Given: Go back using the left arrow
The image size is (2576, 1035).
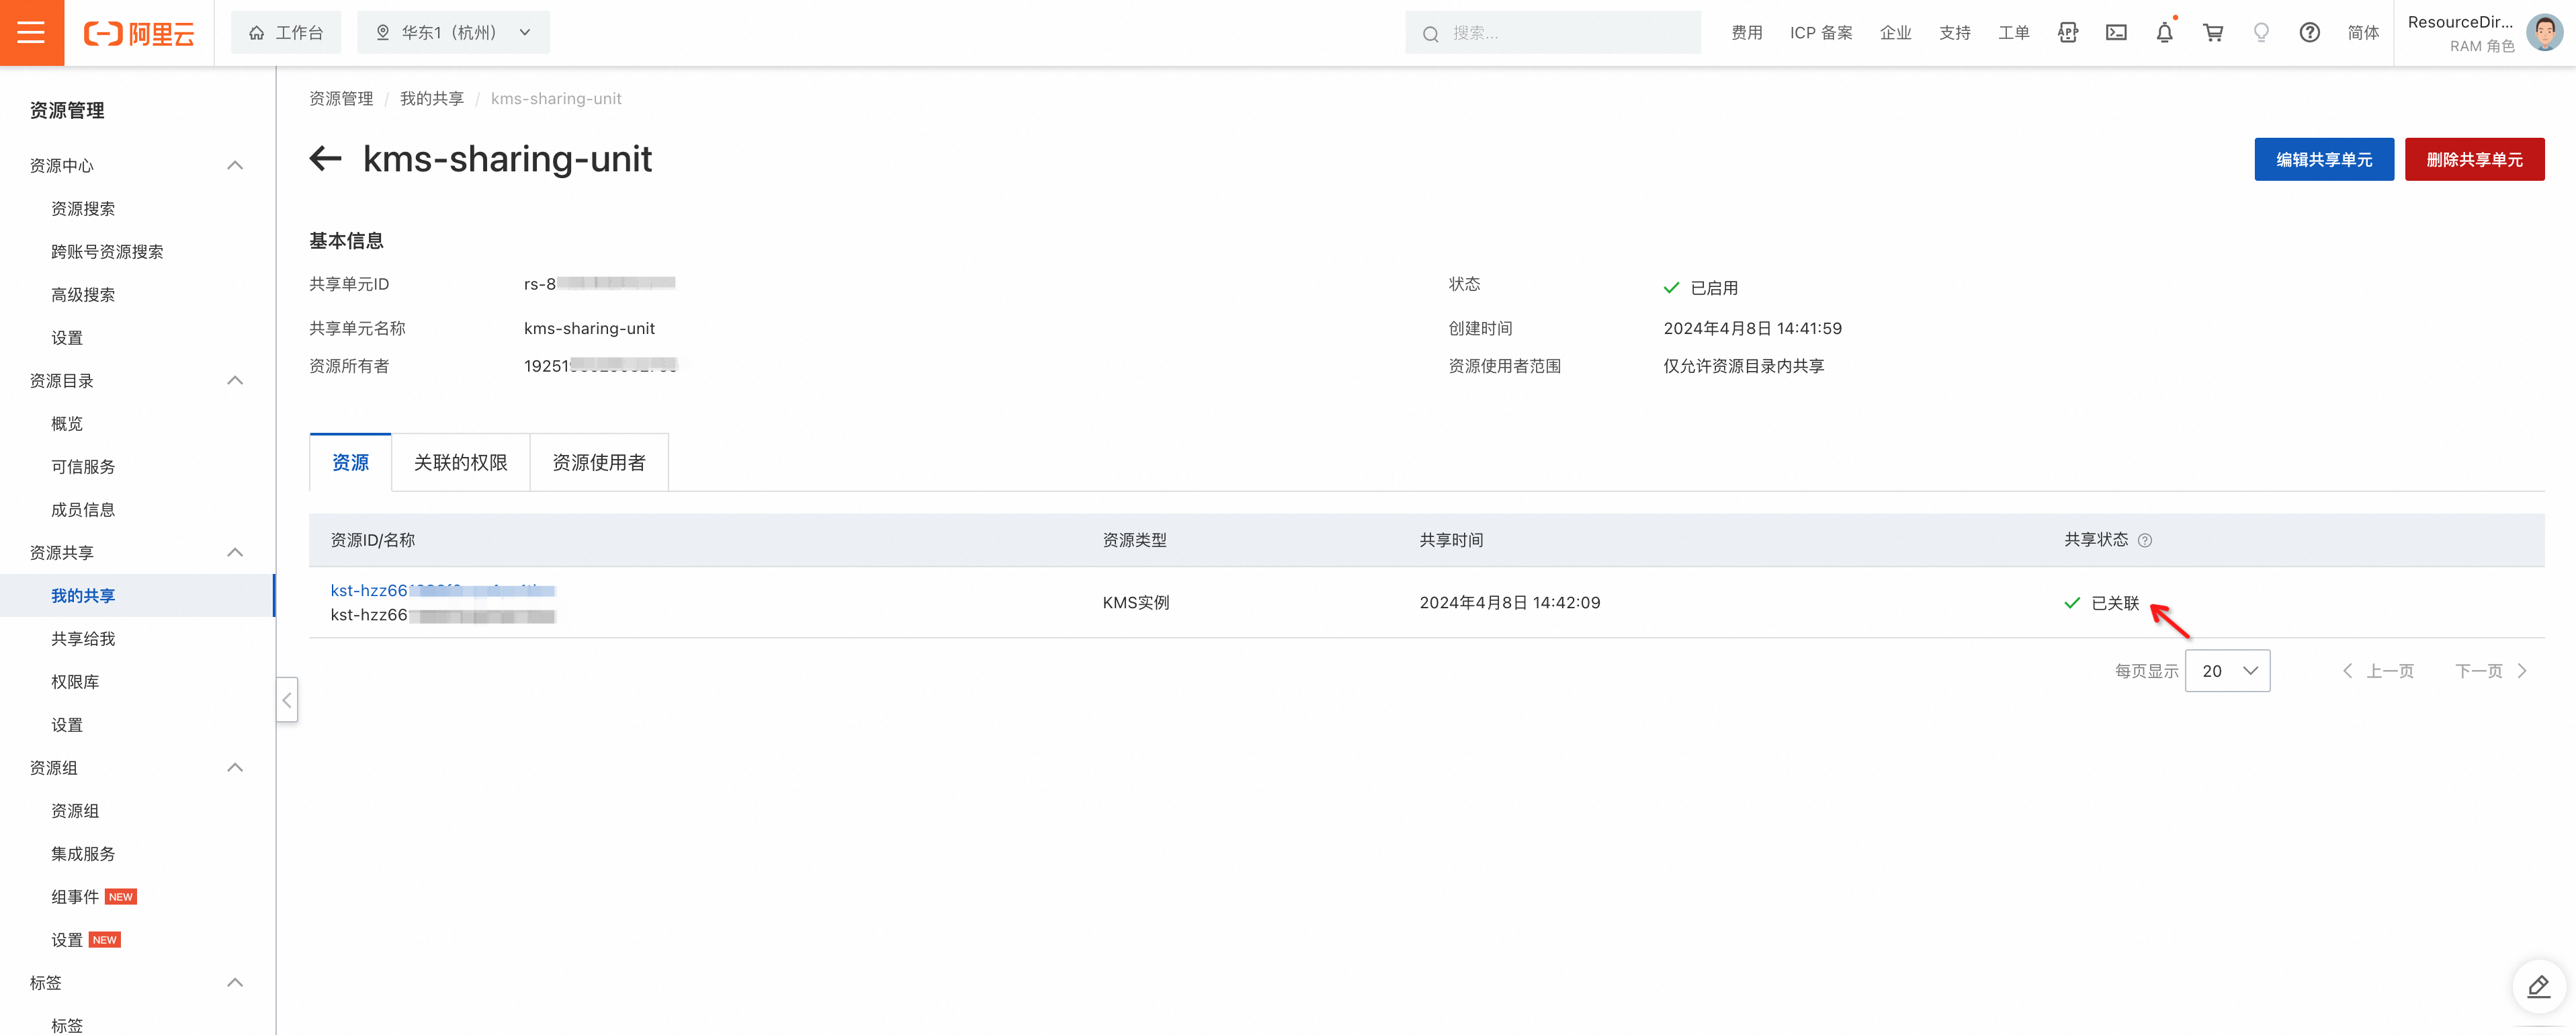Looking at the screenshot, I should coord(326,158).
